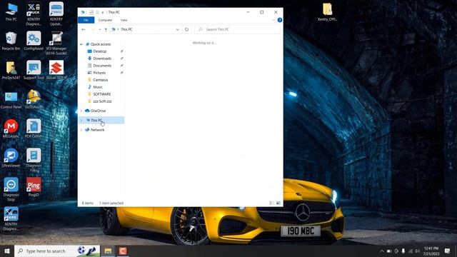Open the This PC desktop shortcut
The image size is (457, 257).
click(x=11, y=11)
